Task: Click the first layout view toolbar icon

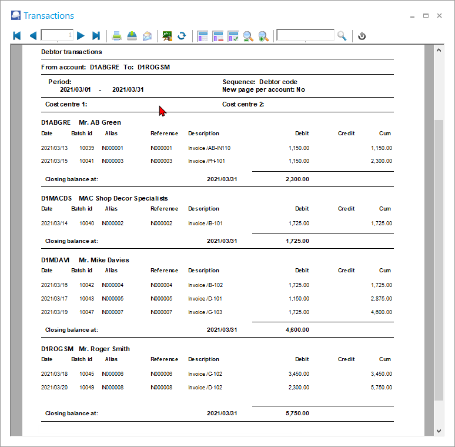Action: click(203, 36)
